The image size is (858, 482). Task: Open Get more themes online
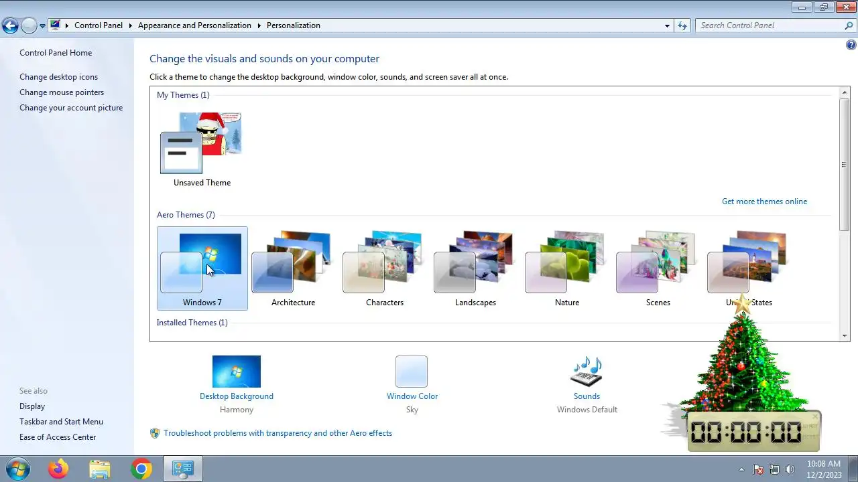[764, 202]
